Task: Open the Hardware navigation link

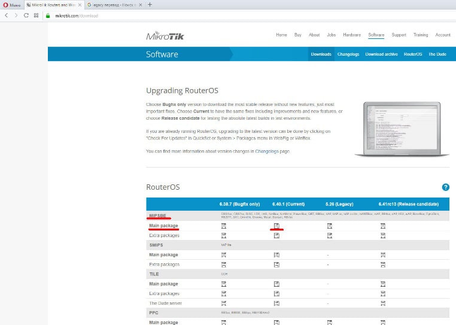Action: [x=352, y=35]
